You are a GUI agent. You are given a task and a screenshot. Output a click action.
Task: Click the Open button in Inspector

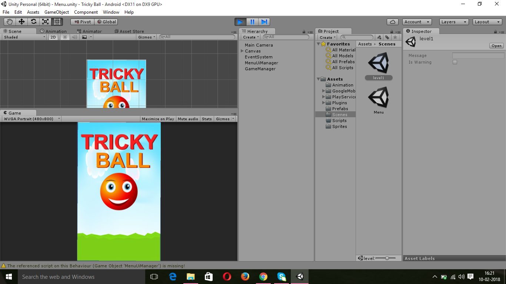click(496, 46)
